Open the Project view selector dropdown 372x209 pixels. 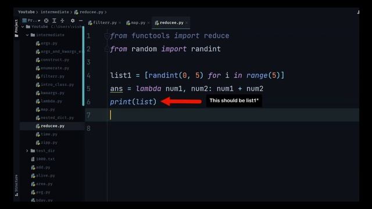31,21
